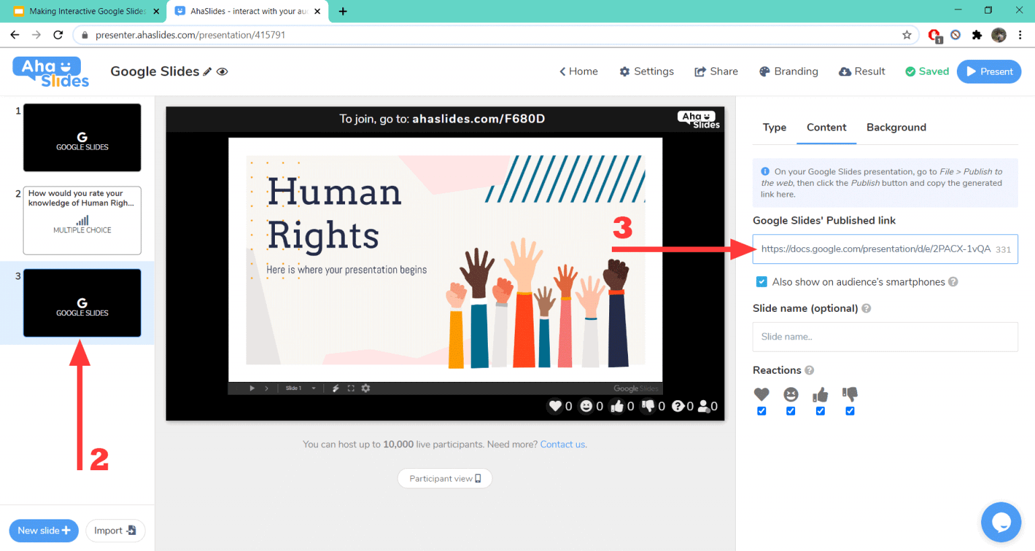Open the Result panel from the header
The height and width of the screenshot is (551, 1035).
861,71
